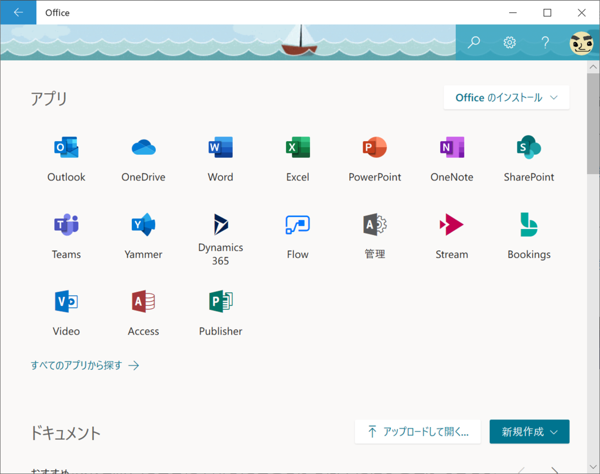This screenshot has height=474, width=600.
Task: Click the vertical scrollbar thumb
Action: [593, 124]
